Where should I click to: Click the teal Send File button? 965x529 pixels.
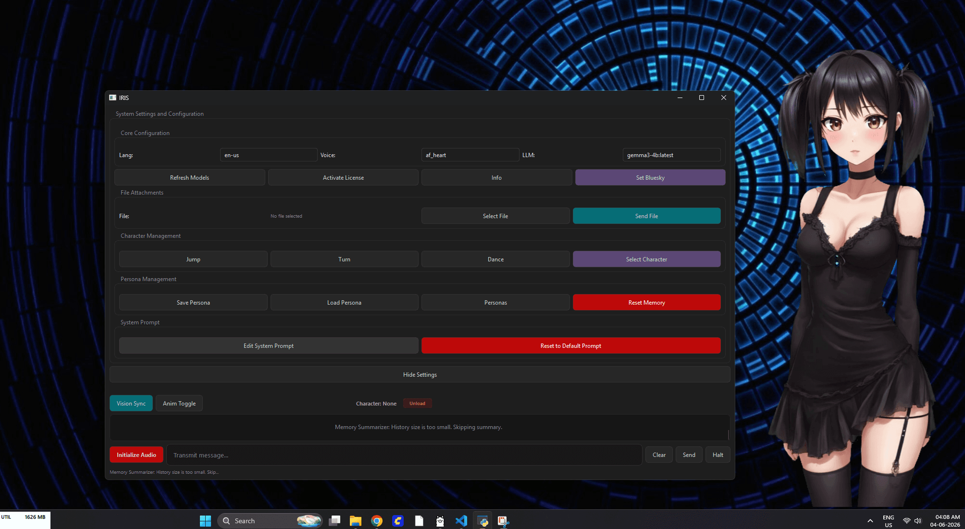tap(647, 216)
